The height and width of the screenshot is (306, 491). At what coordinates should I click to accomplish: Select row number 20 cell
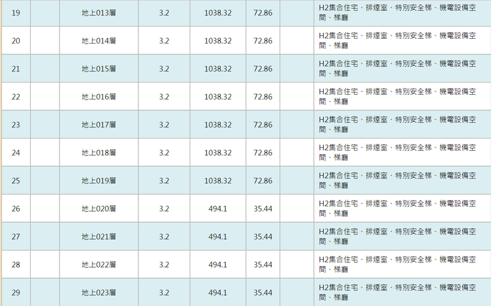click(x=16, y=41)
